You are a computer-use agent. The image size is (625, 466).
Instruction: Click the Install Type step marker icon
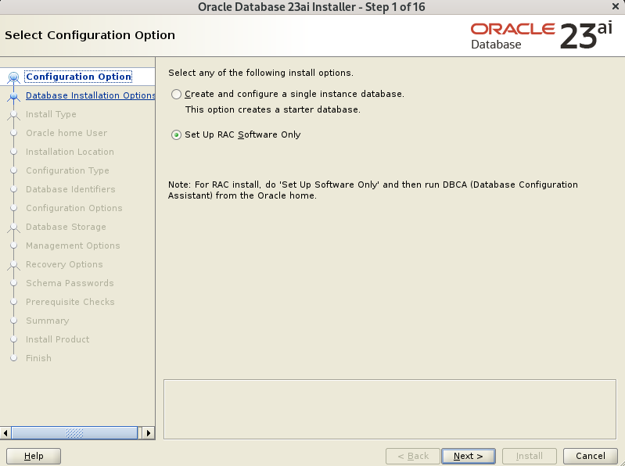coord(13,115)
